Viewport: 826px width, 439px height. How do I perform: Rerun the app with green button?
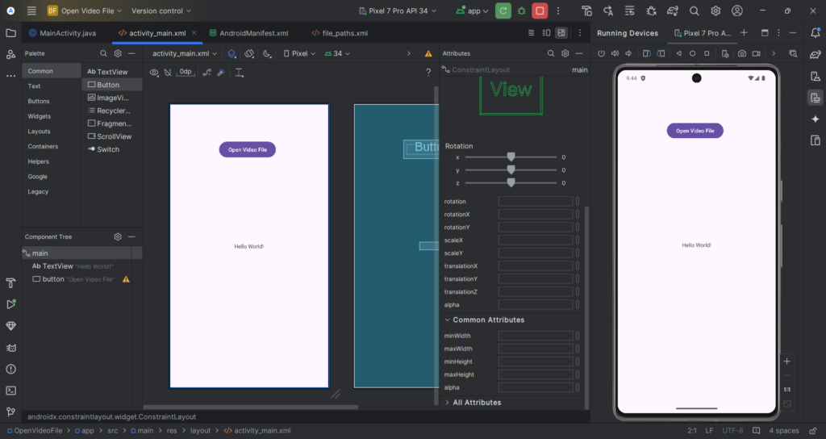tap(503, 10)
